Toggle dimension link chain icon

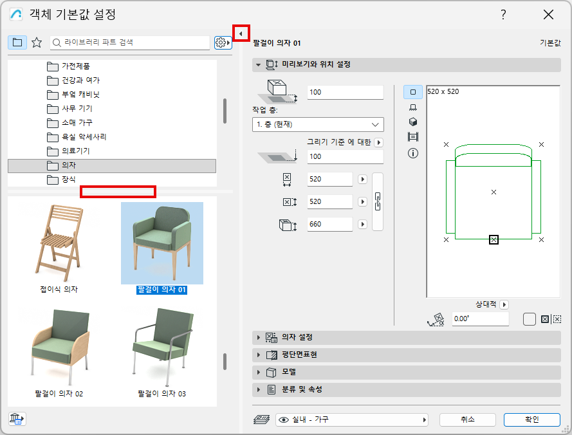[x=378, y=201]
